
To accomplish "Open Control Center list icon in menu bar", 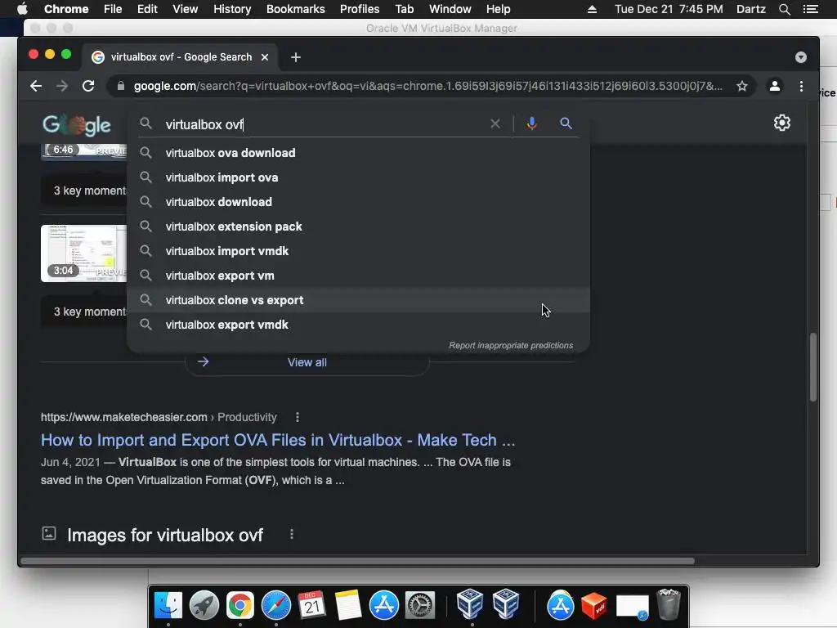I will coord(811,9).
